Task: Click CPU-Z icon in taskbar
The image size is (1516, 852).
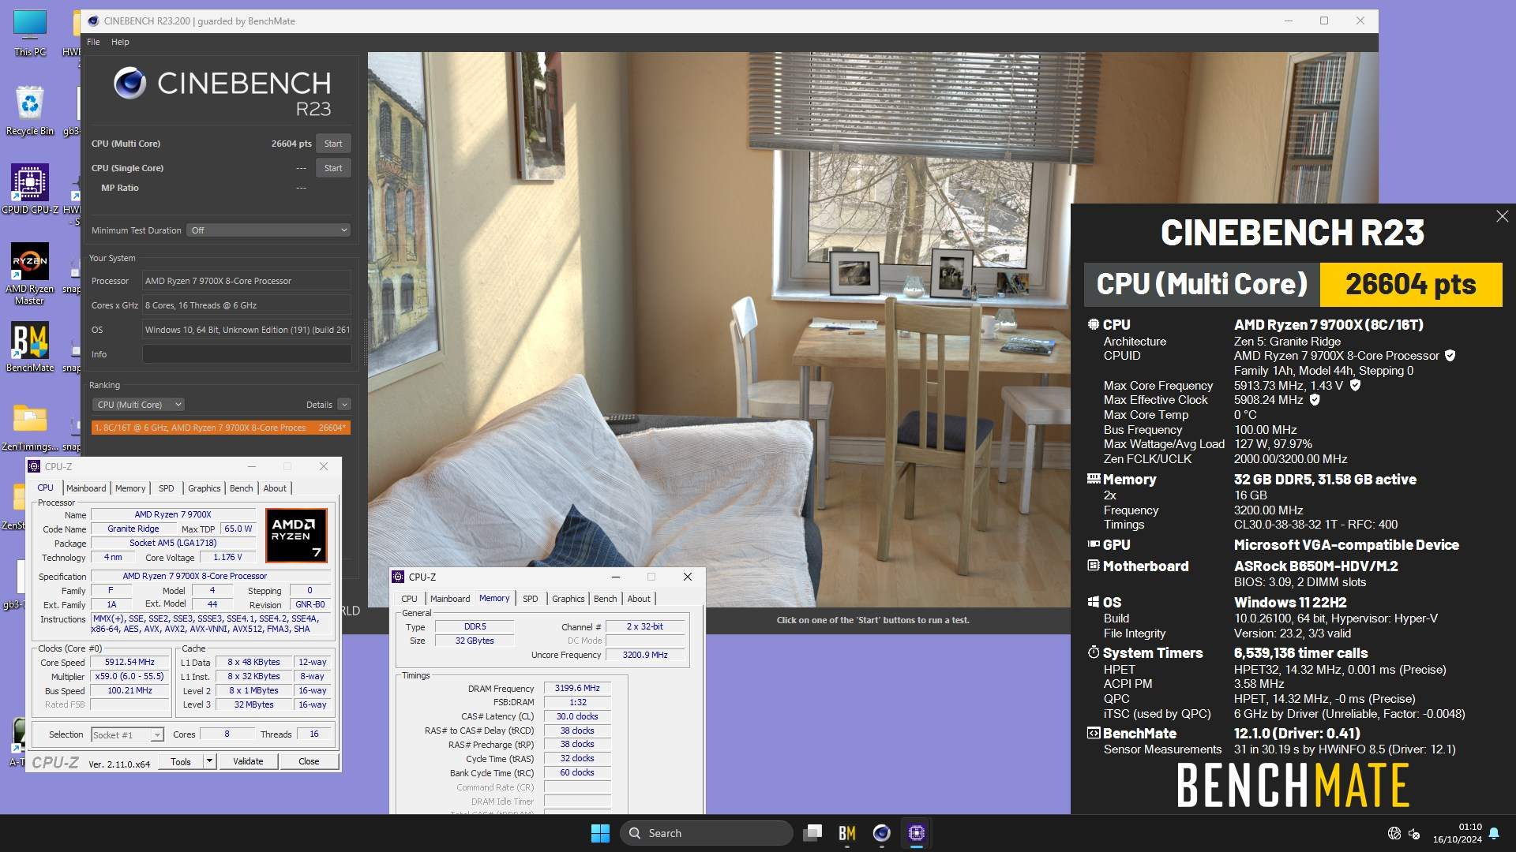Action: (916, 833)
